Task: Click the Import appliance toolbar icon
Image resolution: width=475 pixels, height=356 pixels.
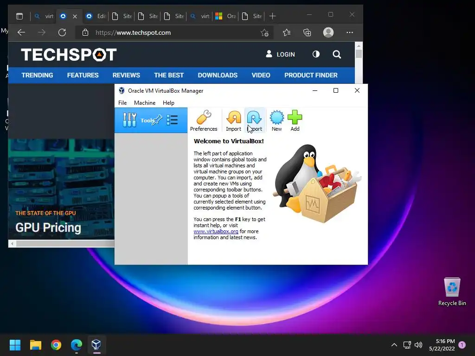Action: [234, 121]
